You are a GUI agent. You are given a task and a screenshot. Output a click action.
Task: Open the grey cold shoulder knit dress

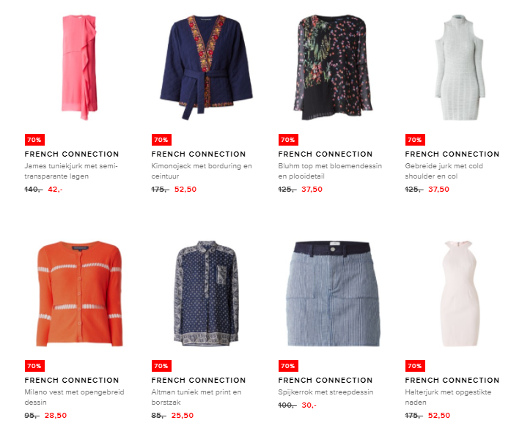pyautogui.click(x=460, y=67)
